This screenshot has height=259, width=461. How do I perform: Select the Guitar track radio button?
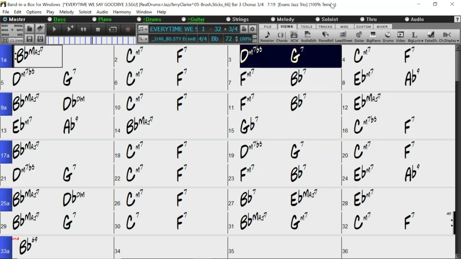(184, 19)
